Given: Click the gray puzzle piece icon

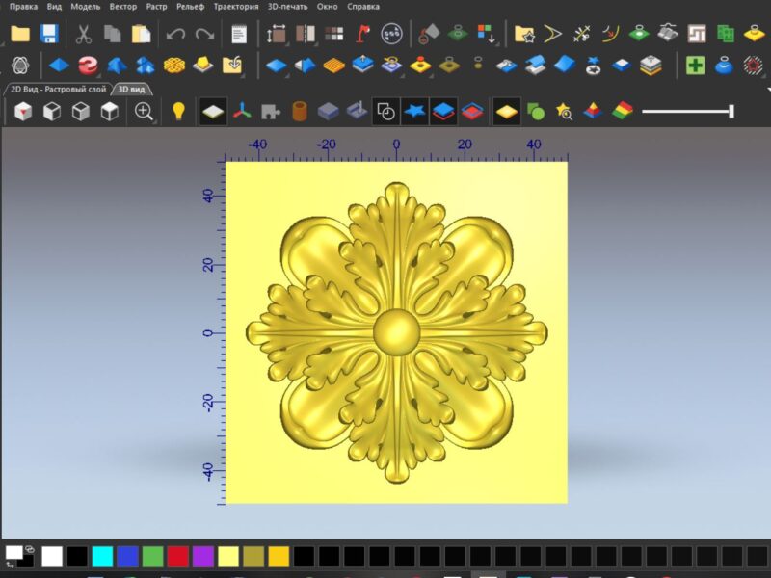Looking at the screenshot, I should pyautogui.click(x=271, y=111).
